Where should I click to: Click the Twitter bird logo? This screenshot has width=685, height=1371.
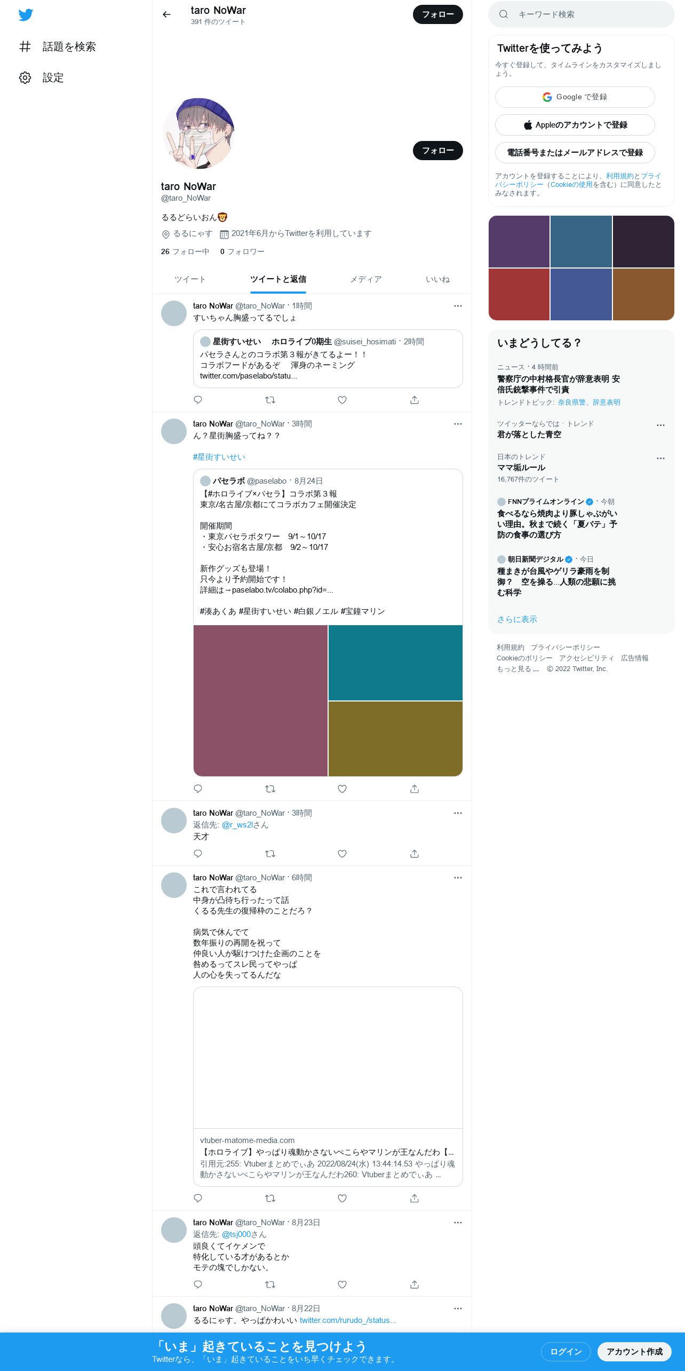[x=26, y=14]
